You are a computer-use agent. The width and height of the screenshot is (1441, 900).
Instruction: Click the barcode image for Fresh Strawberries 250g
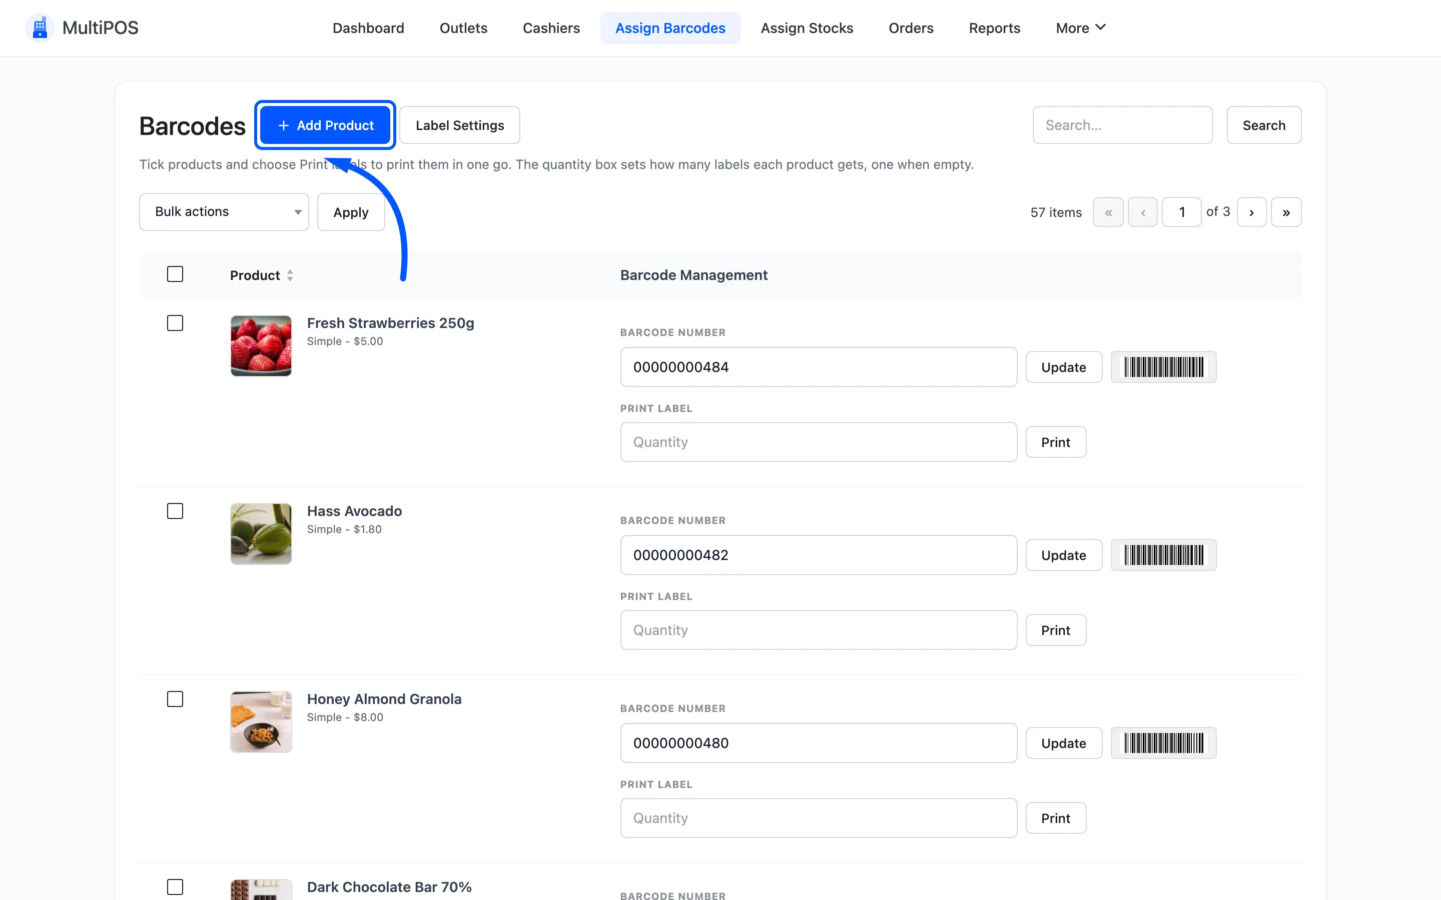click(x=1163, y=367)
